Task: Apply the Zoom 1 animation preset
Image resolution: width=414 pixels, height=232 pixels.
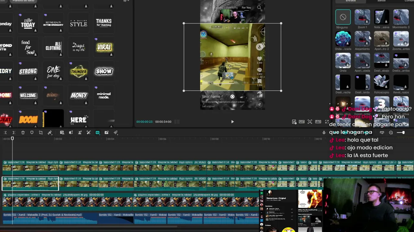Action: [362, 17]
